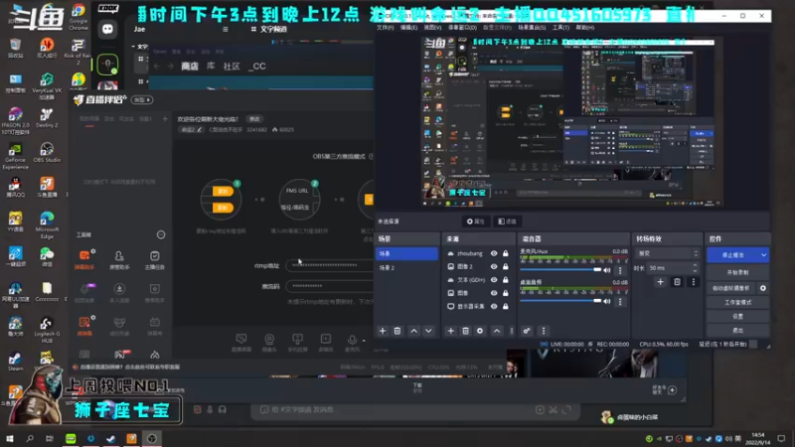Toggle visibility of 文本 (GDI+) source
This screenshot has height=447, width=795.
[494, 280]
